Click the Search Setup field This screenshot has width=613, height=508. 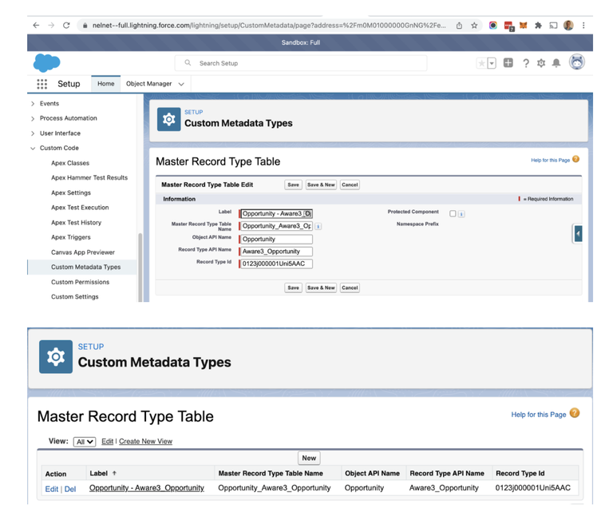[301, 63]
